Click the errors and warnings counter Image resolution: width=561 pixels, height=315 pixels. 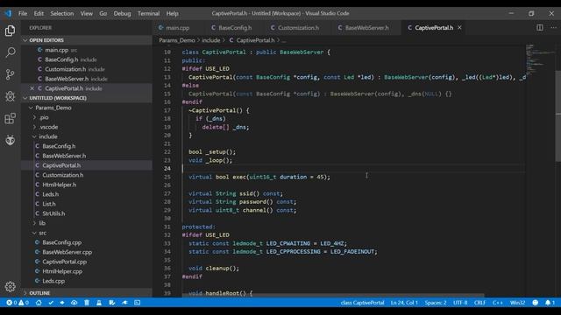click(x=18, y=303)
